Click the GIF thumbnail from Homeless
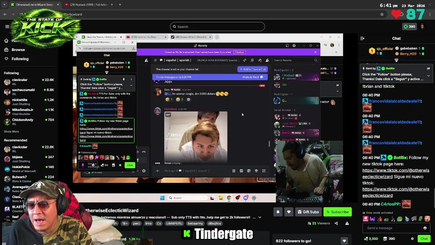Viewport: 435px width, 245px height. (x=196, y=137)
